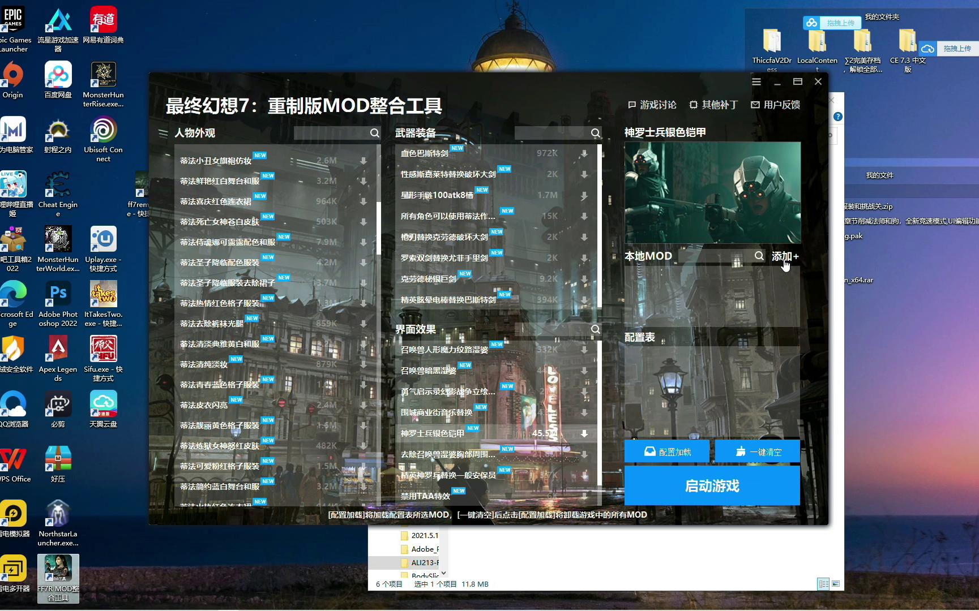Open the hamburger menu in MOD tool title bar

pyautogui.click(x=756, y=81)
